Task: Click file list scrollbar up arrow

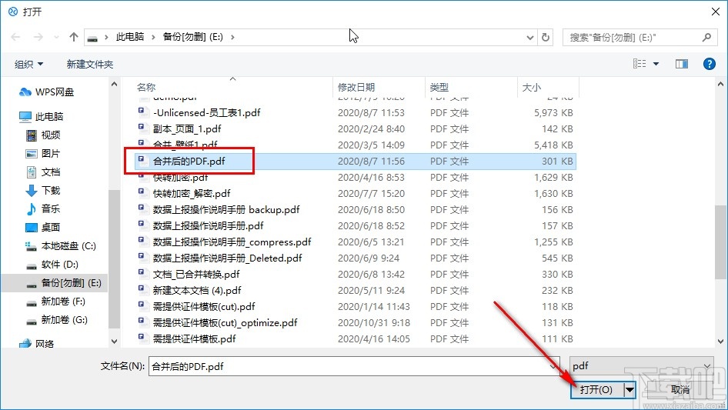Action: tap(720, 84)
